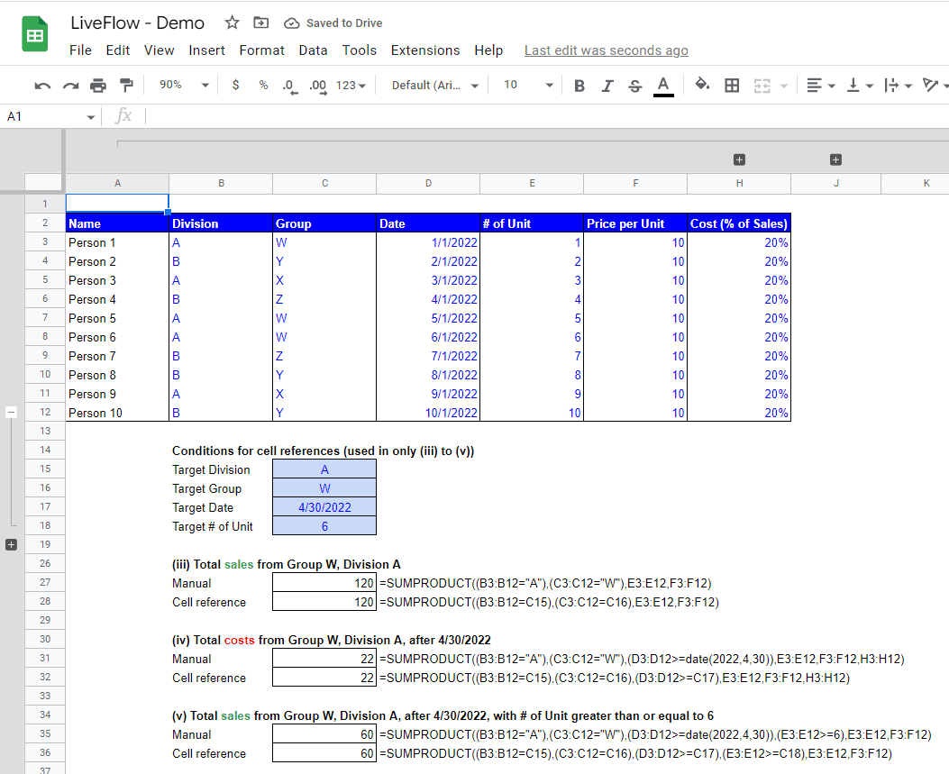This screenshot has width=949, height=774.
Task: Open the zoom 90% dropdown
Action: click(183, 85)
